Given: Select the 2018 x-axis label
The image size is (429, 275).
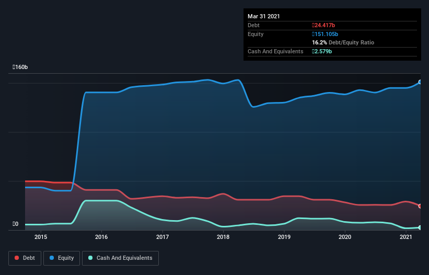Looking at the screenshot, I should click(223, 237).
